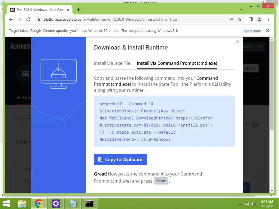This screenshot has width=279, height=209.
Task: Open Chrome three-dot menu
Action: click(x=268, y=19)
